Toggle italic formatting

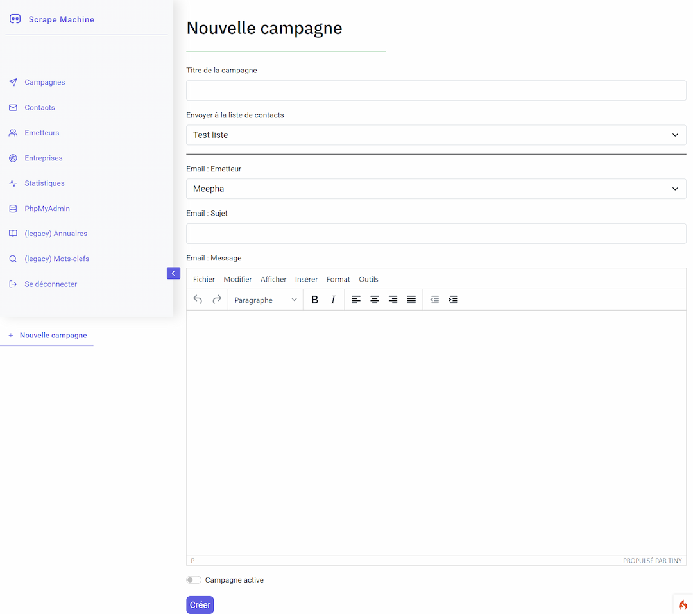(333, 300)
